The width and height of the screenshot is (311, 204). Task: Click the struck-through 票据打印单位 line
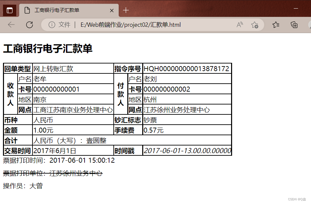(53, 173)
